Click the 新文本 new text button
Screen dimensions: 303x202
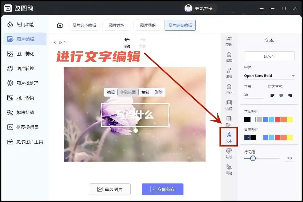[x=269, y=56]
